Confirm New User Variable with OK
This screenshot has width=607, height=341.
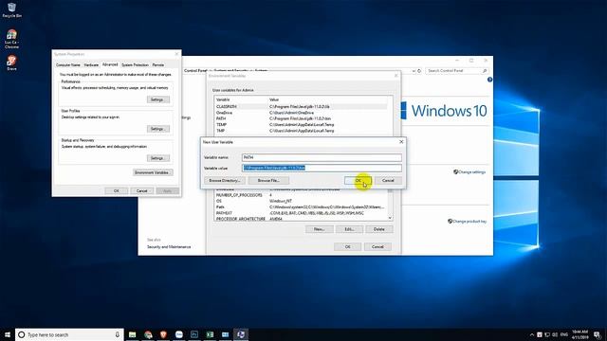tap(359, 181)
